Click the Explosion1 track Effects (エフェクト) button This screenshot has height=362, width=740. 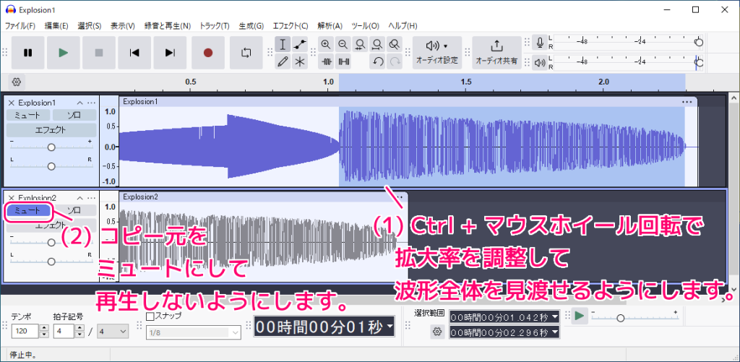(51, 130)
